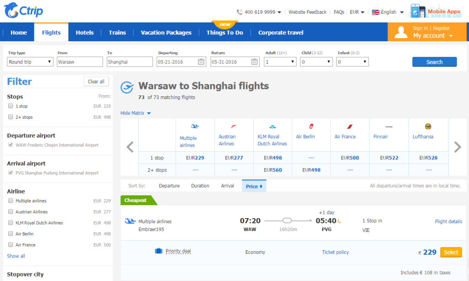Check the Air France filter
Screen dimensions: 469x281
(11, 244)
